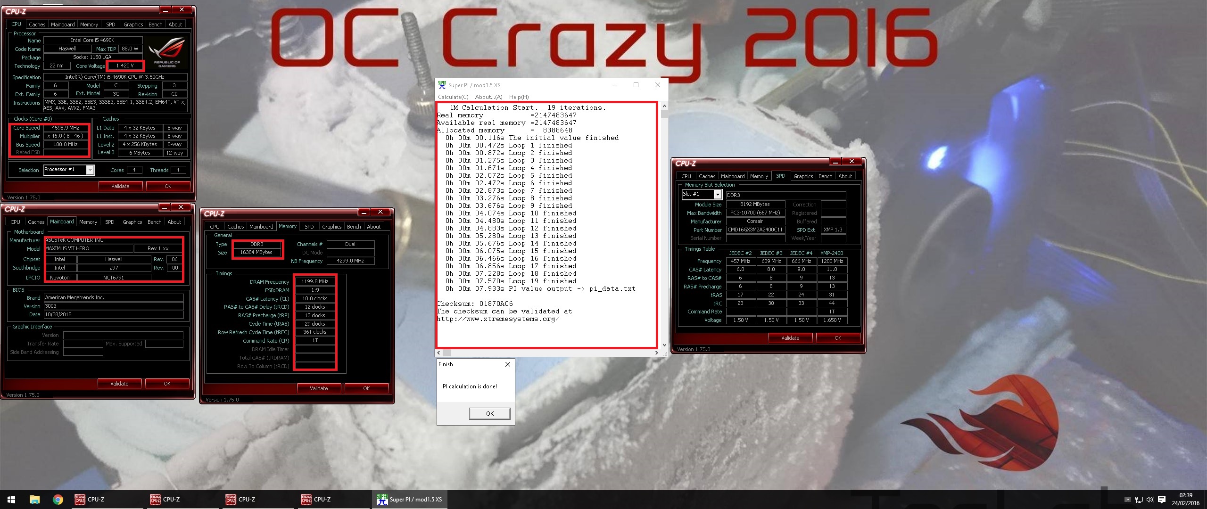
Task: Switch to Caches tab in CPU window
Action: point(37,25)
